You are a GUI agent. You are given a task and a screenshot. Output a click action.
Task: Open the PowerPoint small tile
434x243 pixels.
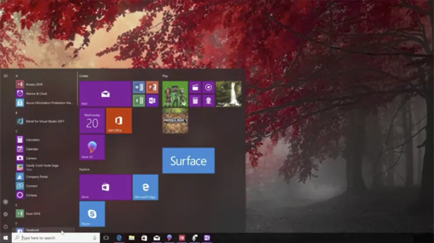tap(152, 87)
